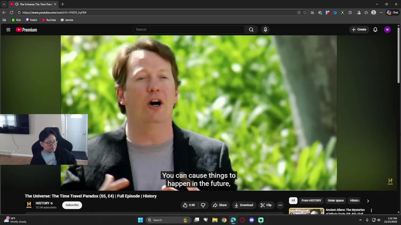Image resolution: width=401 pixels, height=225 pixels.
Task: Open File Explorer from taskbar
Action: point(215,220)
